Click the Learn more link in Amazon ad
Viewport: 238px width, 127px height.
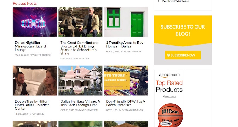click(170, 96)
